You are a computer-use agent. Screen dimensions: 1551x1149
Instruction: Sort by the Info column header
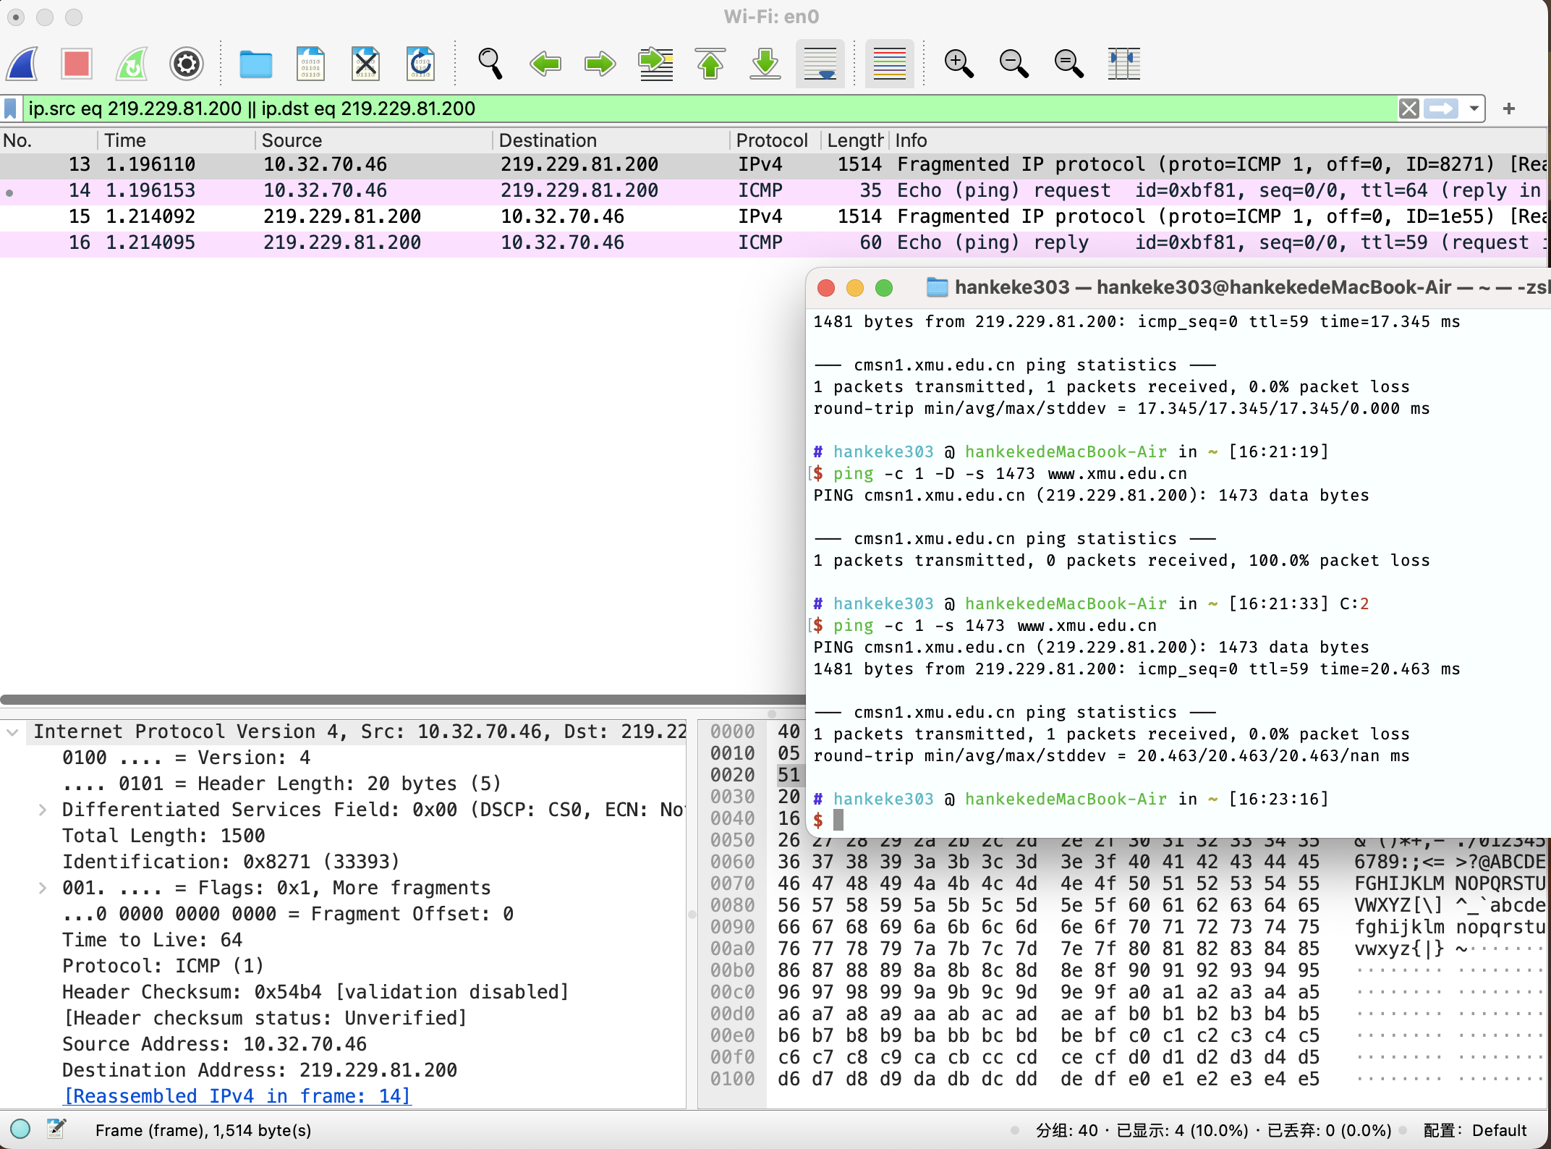[1218, 140]
